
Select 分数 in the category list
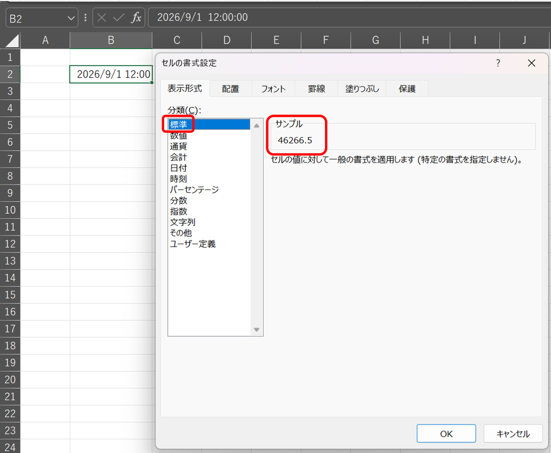(209, 201)
